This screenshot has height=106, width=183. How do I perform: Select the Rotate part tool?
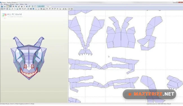click(x=5, y=9)
